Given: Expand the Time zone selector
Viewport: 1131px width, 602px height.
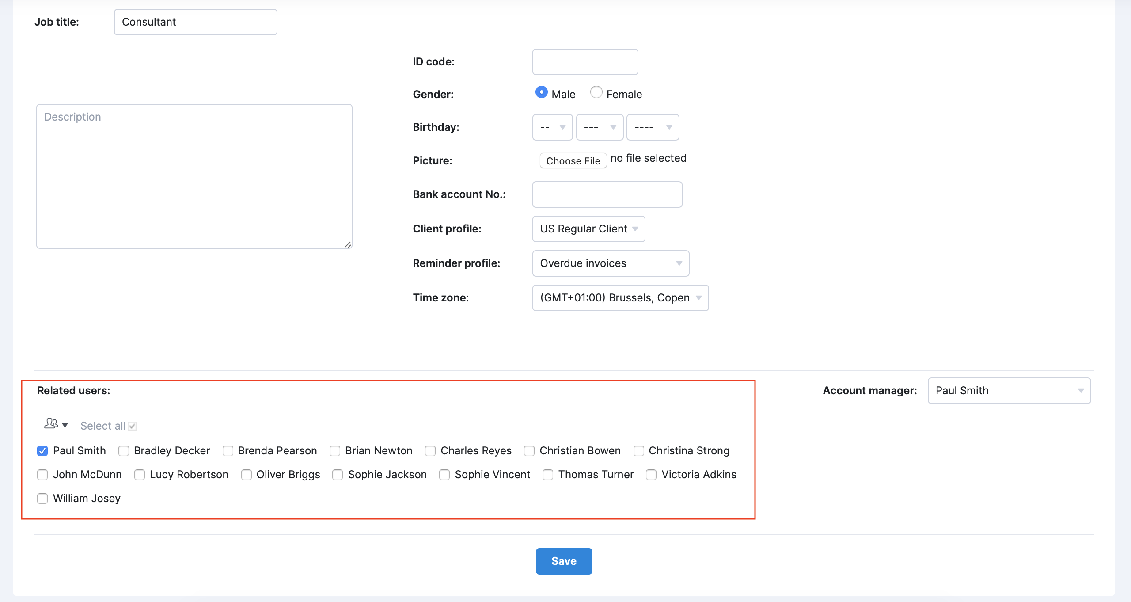Looking at the screenshot, I should pos(620,298).
